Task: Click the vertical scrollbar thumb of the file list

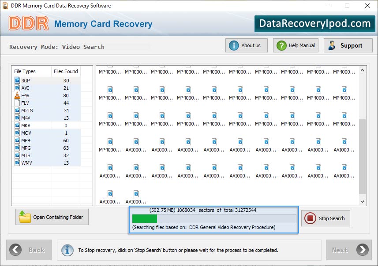Action: 362,156
